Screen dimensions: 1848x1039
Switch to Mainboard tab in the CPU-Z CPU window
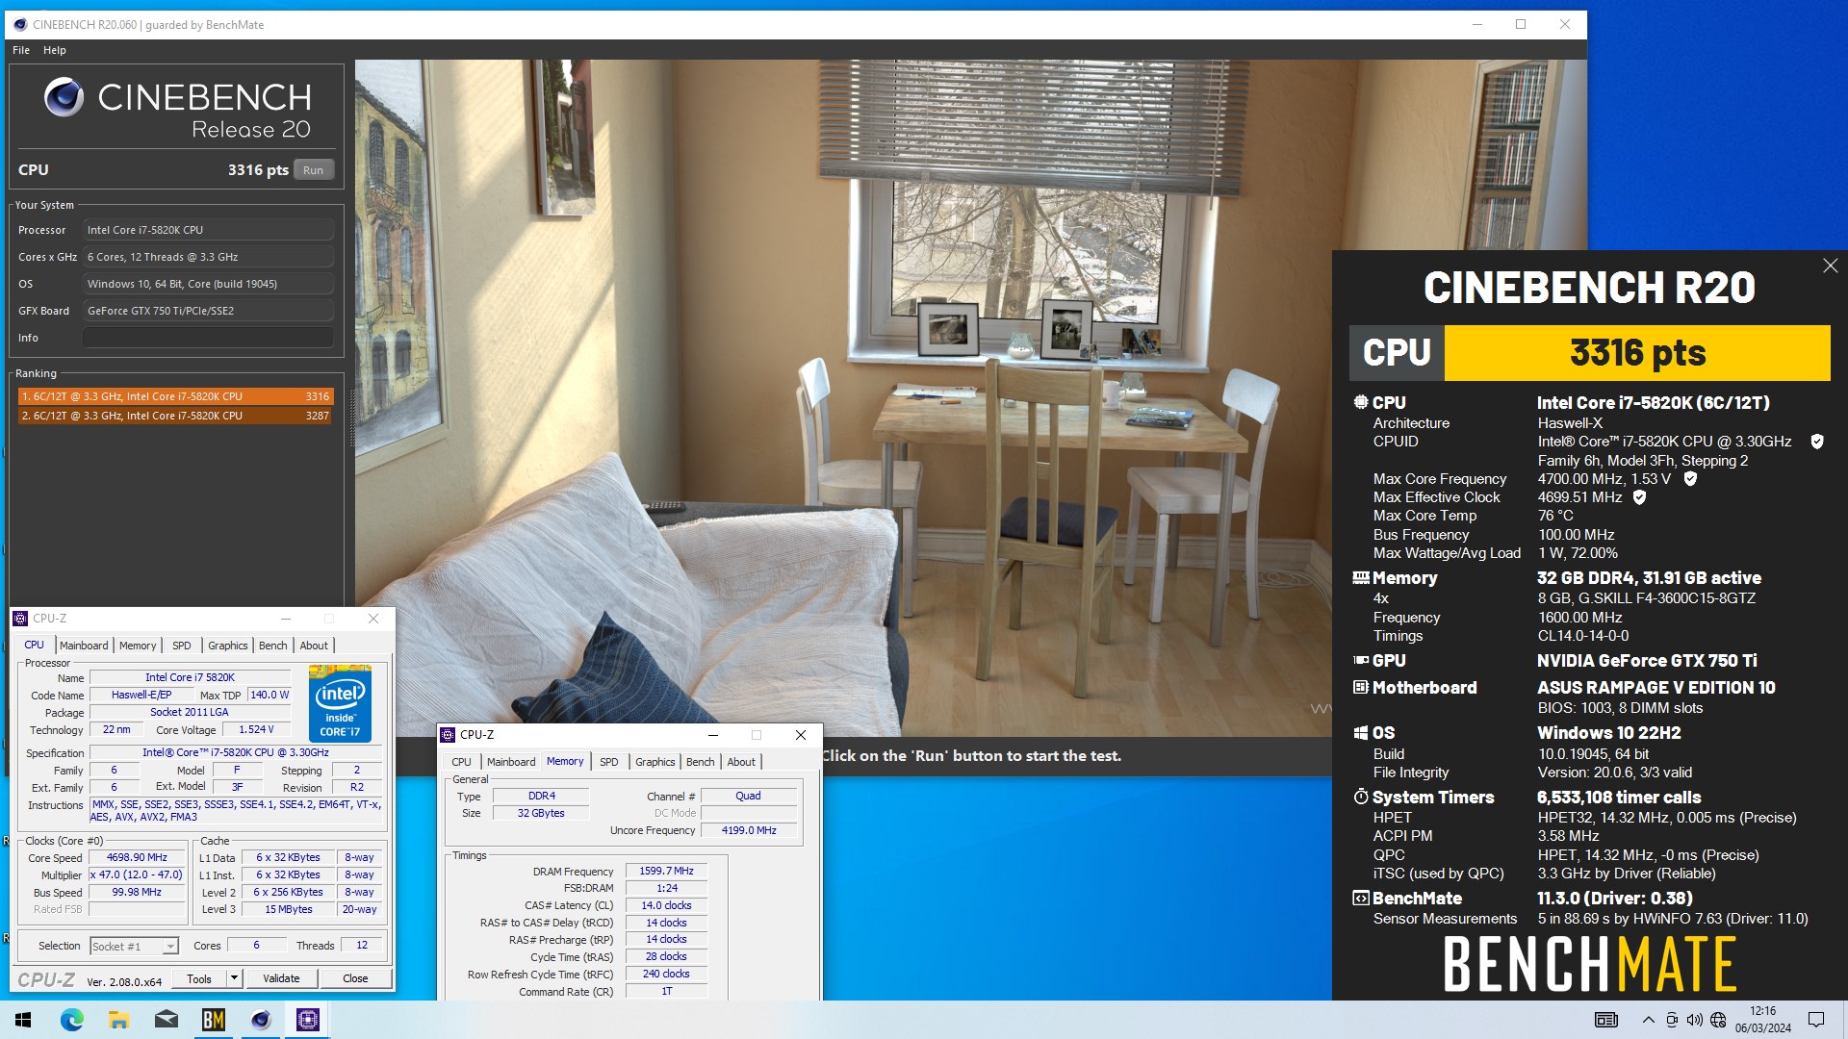click(84, 646)
